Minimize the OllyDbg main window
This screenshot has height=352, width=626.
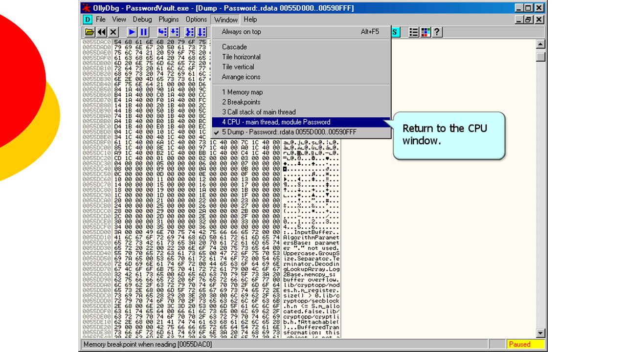pyautogui.click(x=519, y=8)
